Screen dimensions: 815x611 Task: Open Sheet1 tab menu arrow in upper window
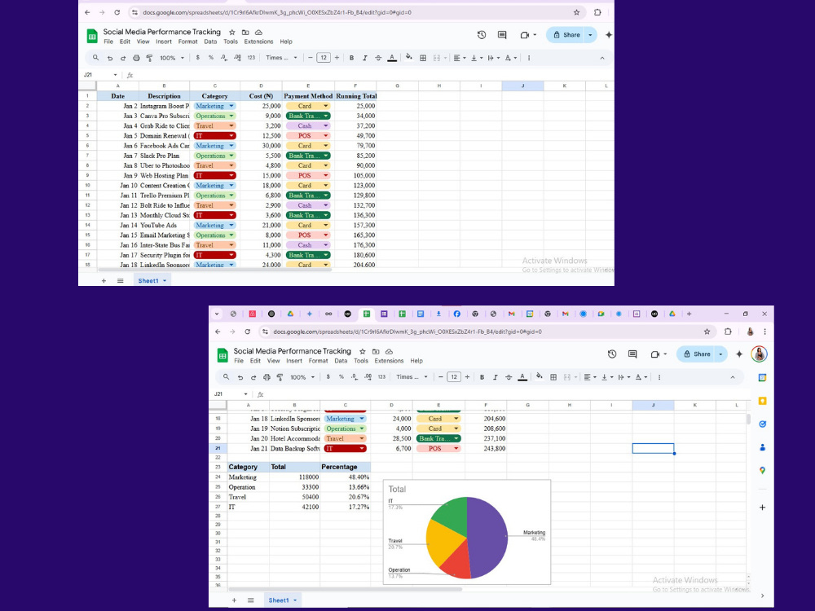(x=165, y=280)
